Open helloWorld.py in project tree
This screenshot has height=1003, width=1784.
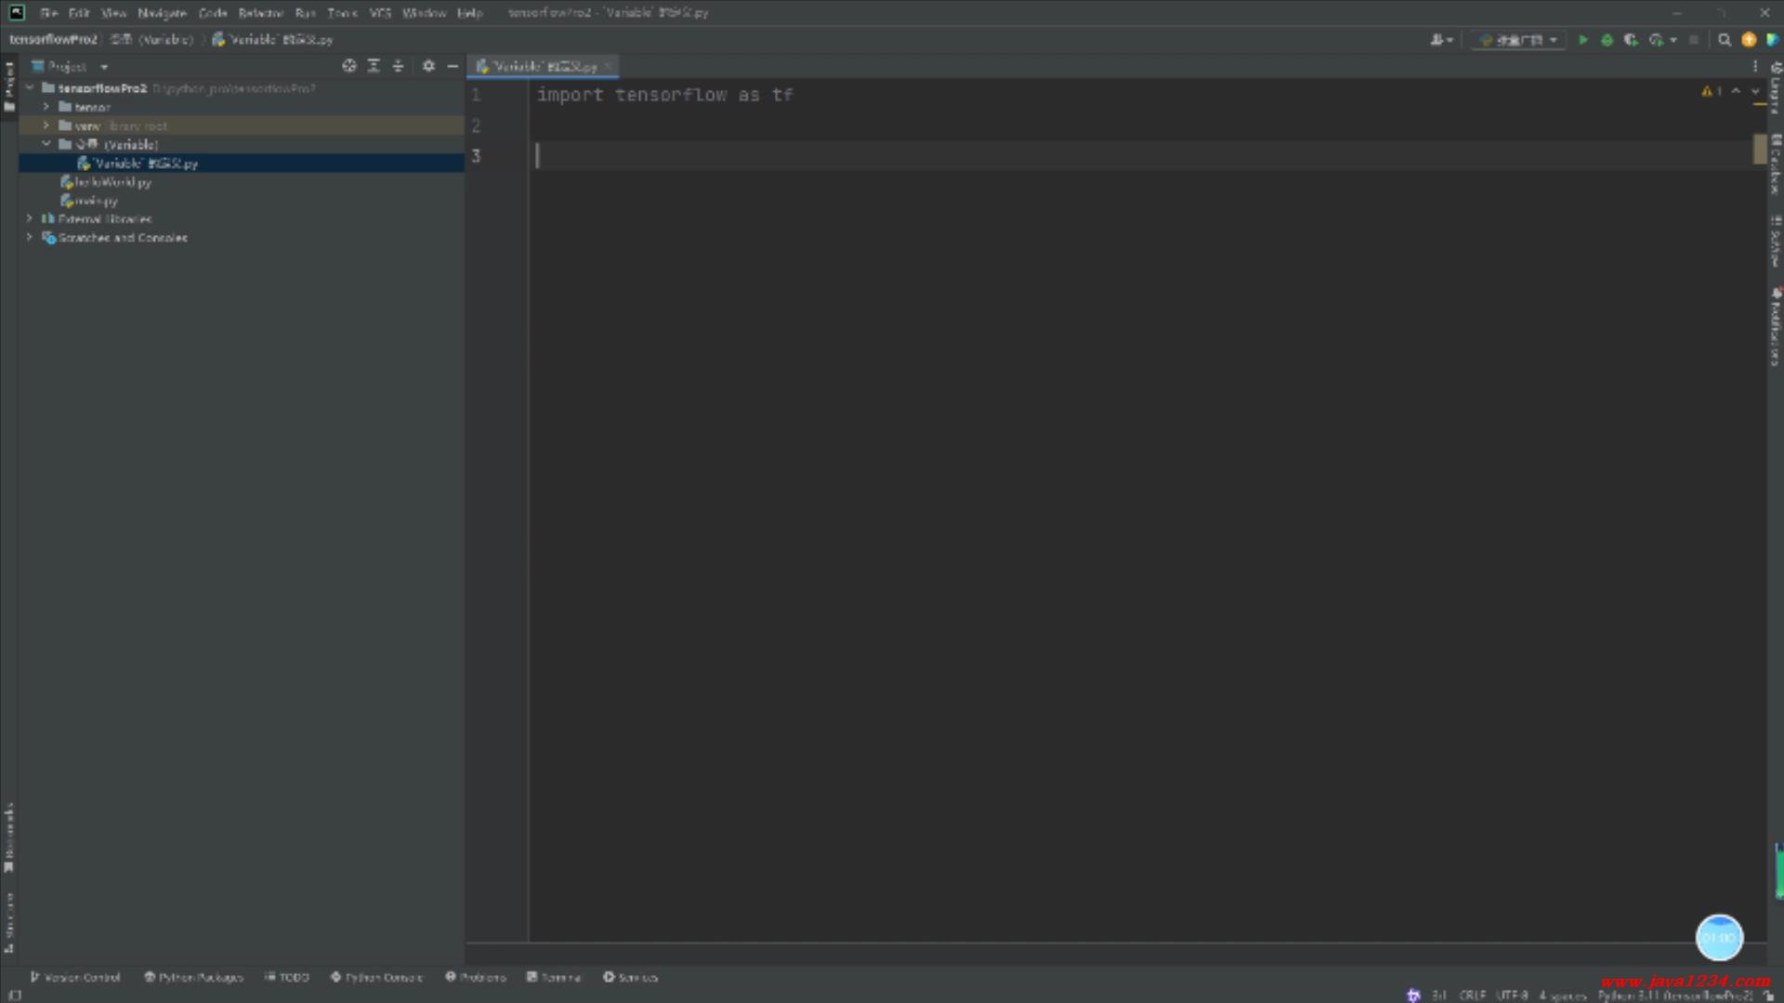(111, 182)
